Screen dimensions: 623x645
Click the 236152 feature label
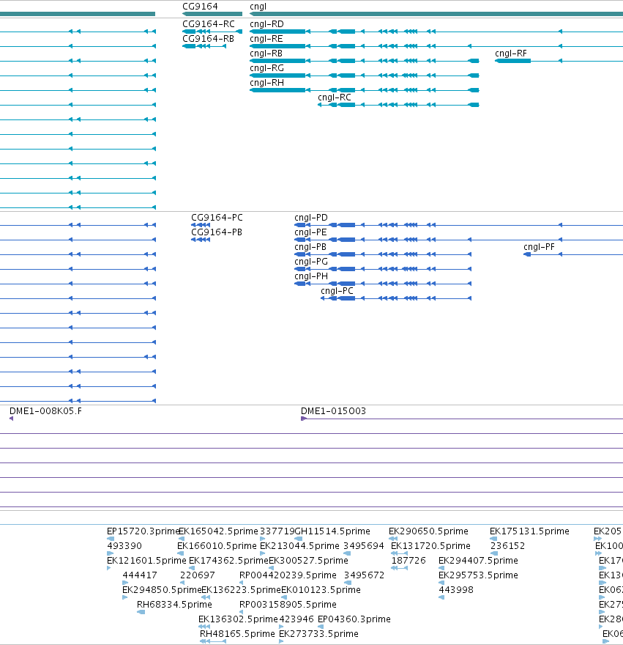508,546
